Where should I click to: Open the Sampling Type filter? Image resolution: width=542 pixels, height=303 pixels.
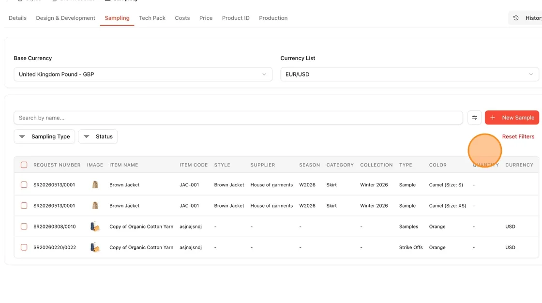tap(44, 136)
